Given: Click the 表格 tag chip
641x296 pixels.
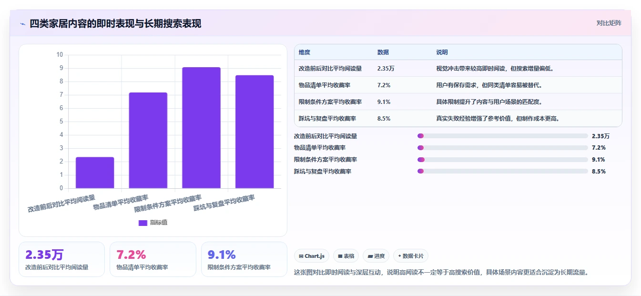Looking at the screenshot, I should [346, 256].
